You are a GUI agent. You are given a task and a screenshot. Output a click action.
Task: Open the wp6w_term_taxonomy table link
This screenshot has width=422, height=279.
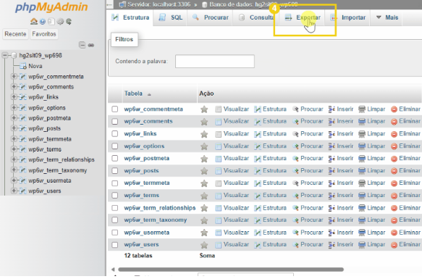coord(156,220)
